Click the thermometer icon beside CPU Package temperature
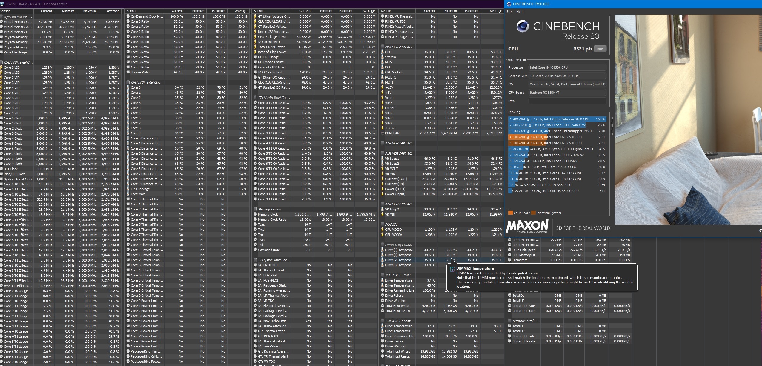Image resolution: width=762 pixels, height=366 pixels. pyautogui.click(x=128, y=189)
